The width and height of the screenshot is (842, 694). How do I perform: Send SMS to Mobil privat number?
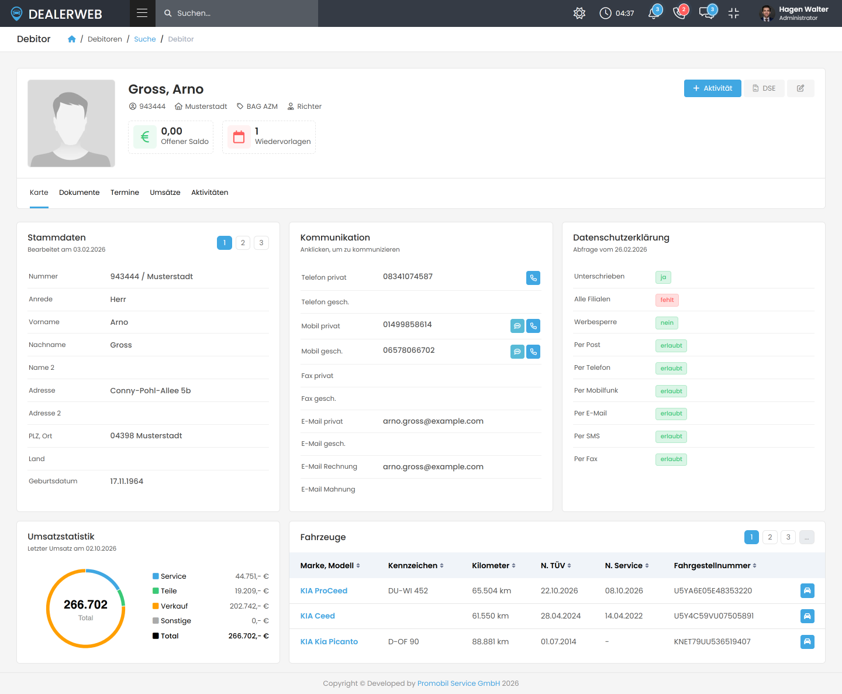[x=517, y=326]
